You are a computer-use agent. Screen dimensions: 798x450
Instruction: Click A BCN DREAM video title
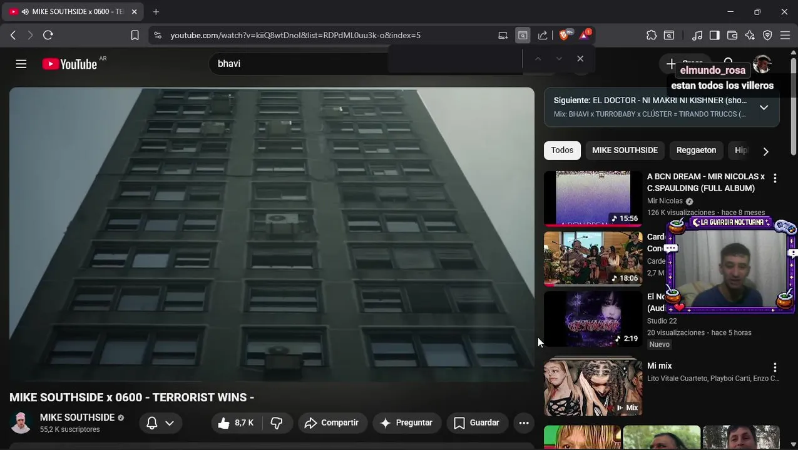pos(706,182)
